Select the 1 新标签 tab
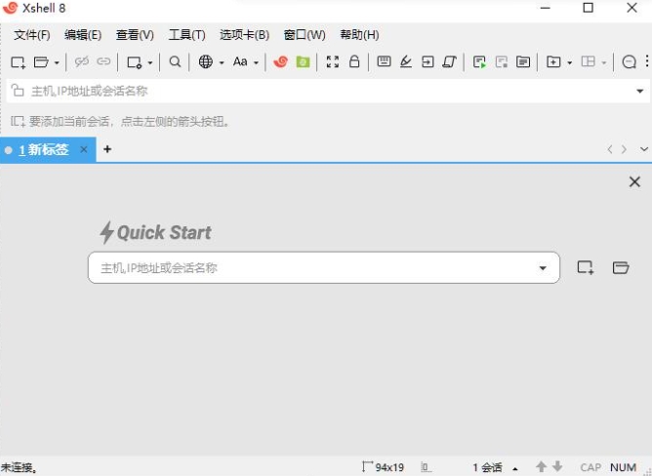652x476 pixels. [x=43, y=149]
